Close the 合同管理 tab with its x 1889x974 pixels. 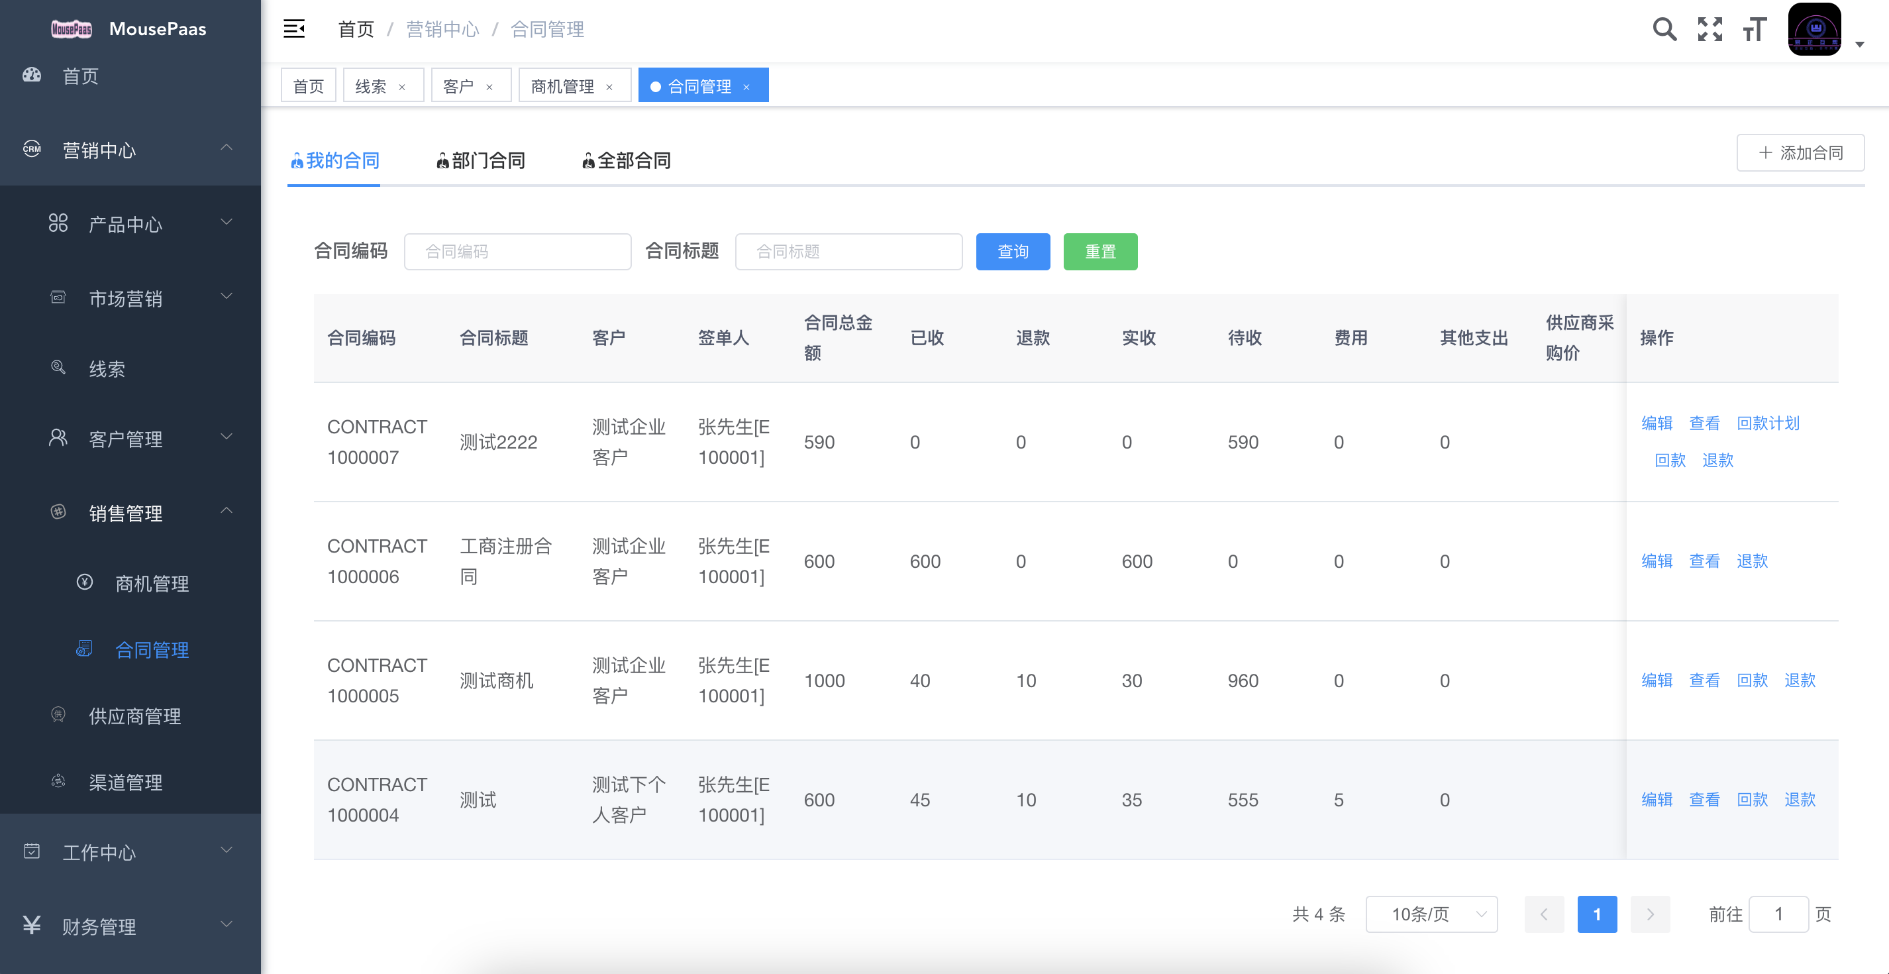coord(746,87)
